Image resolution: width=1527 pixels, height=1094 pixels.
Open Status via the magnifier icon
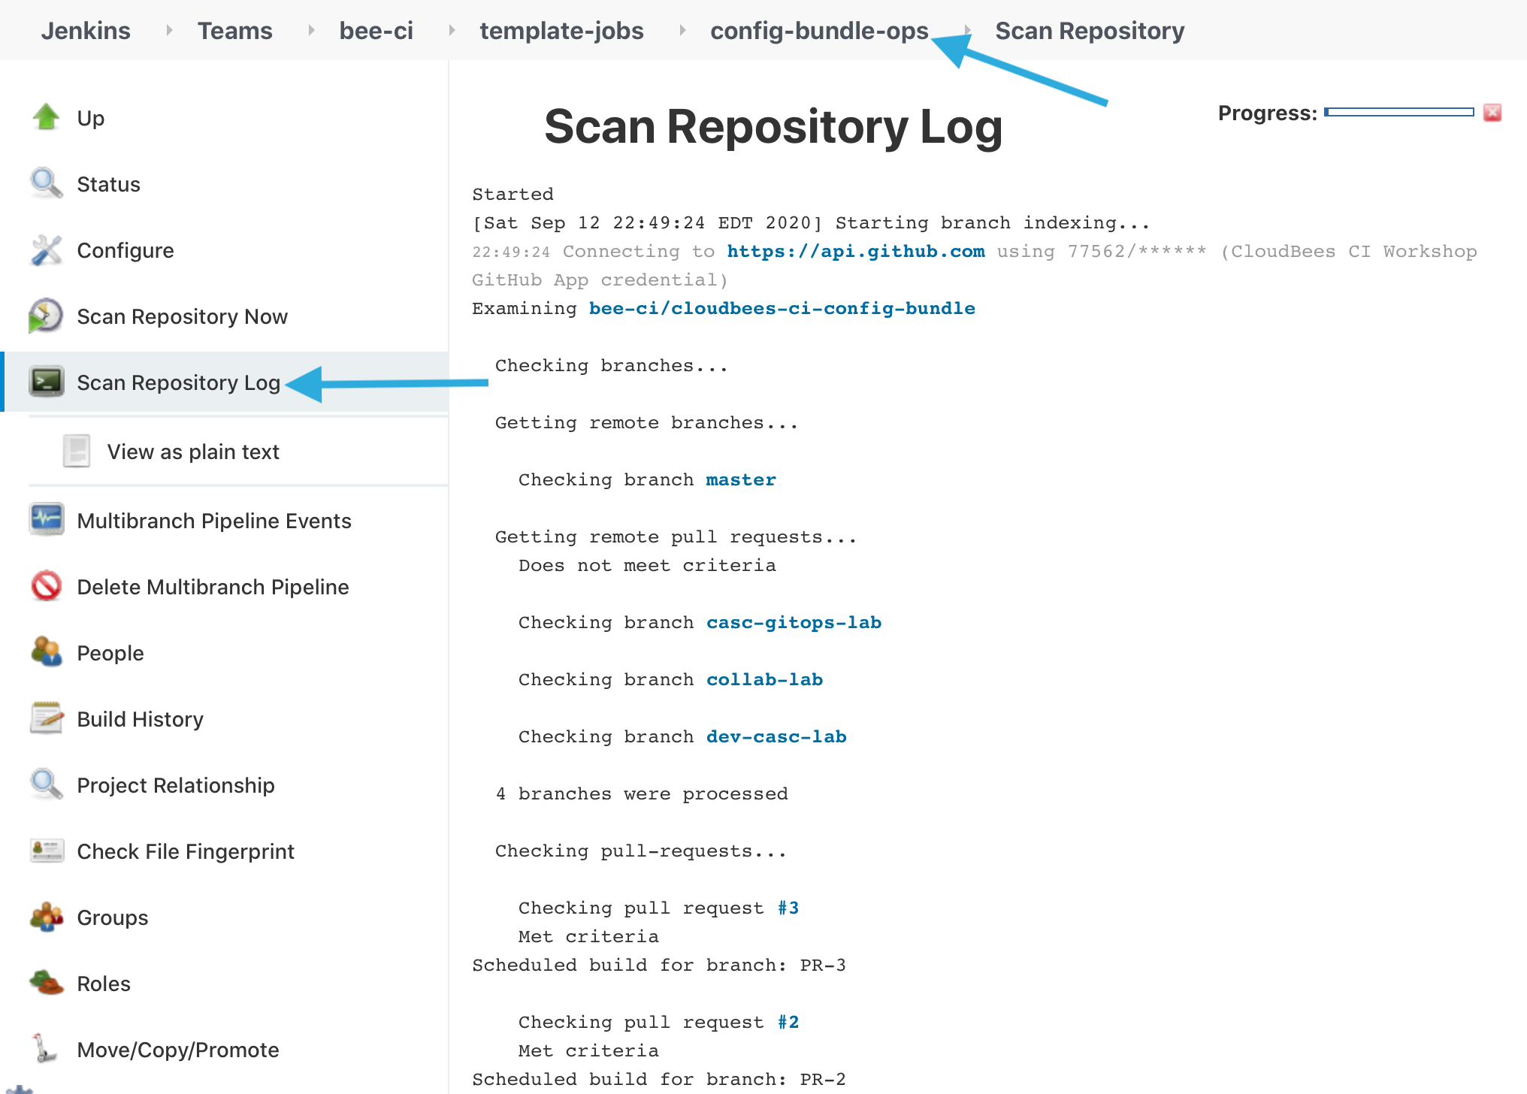click(46, 183)
